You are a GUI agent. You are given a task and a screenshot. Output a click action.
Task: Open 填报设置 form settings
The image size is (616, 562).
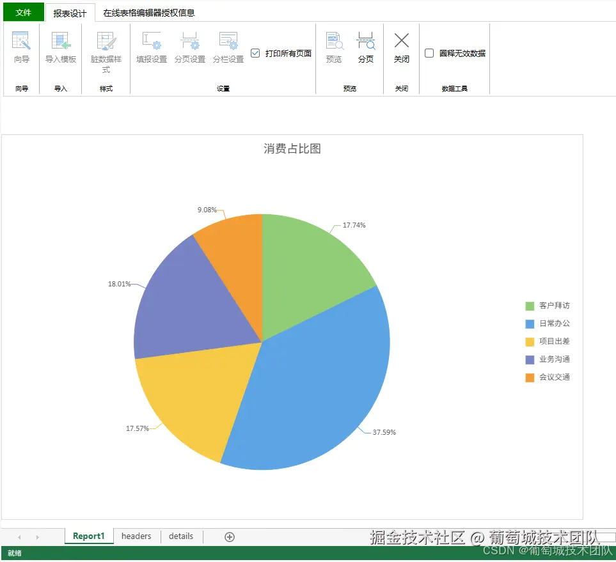(x=151, y=47)
